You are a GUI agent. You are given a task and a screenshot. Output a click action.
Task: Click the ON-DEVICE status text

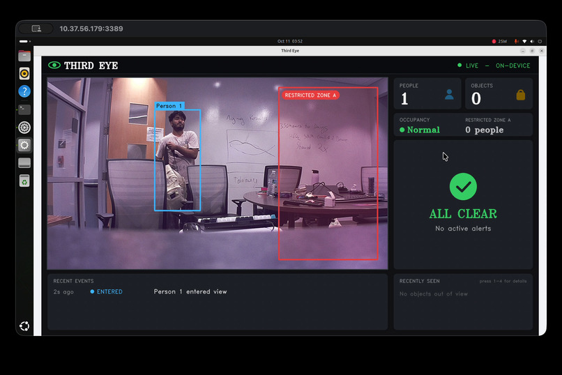[x=513, y=66]
